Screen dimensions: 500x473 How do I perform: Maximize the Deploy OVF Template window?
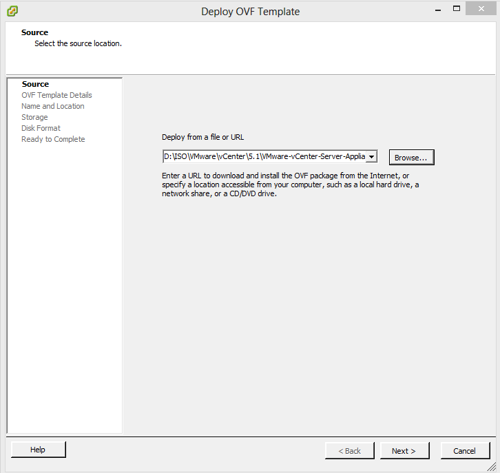click(457, 9)
